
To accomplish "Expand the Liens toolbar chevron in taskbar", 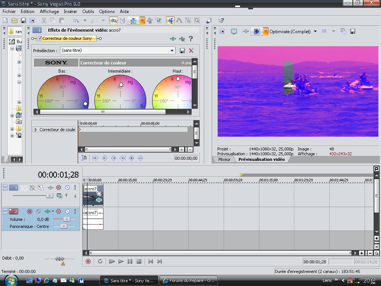I will (x=336, y=280).
